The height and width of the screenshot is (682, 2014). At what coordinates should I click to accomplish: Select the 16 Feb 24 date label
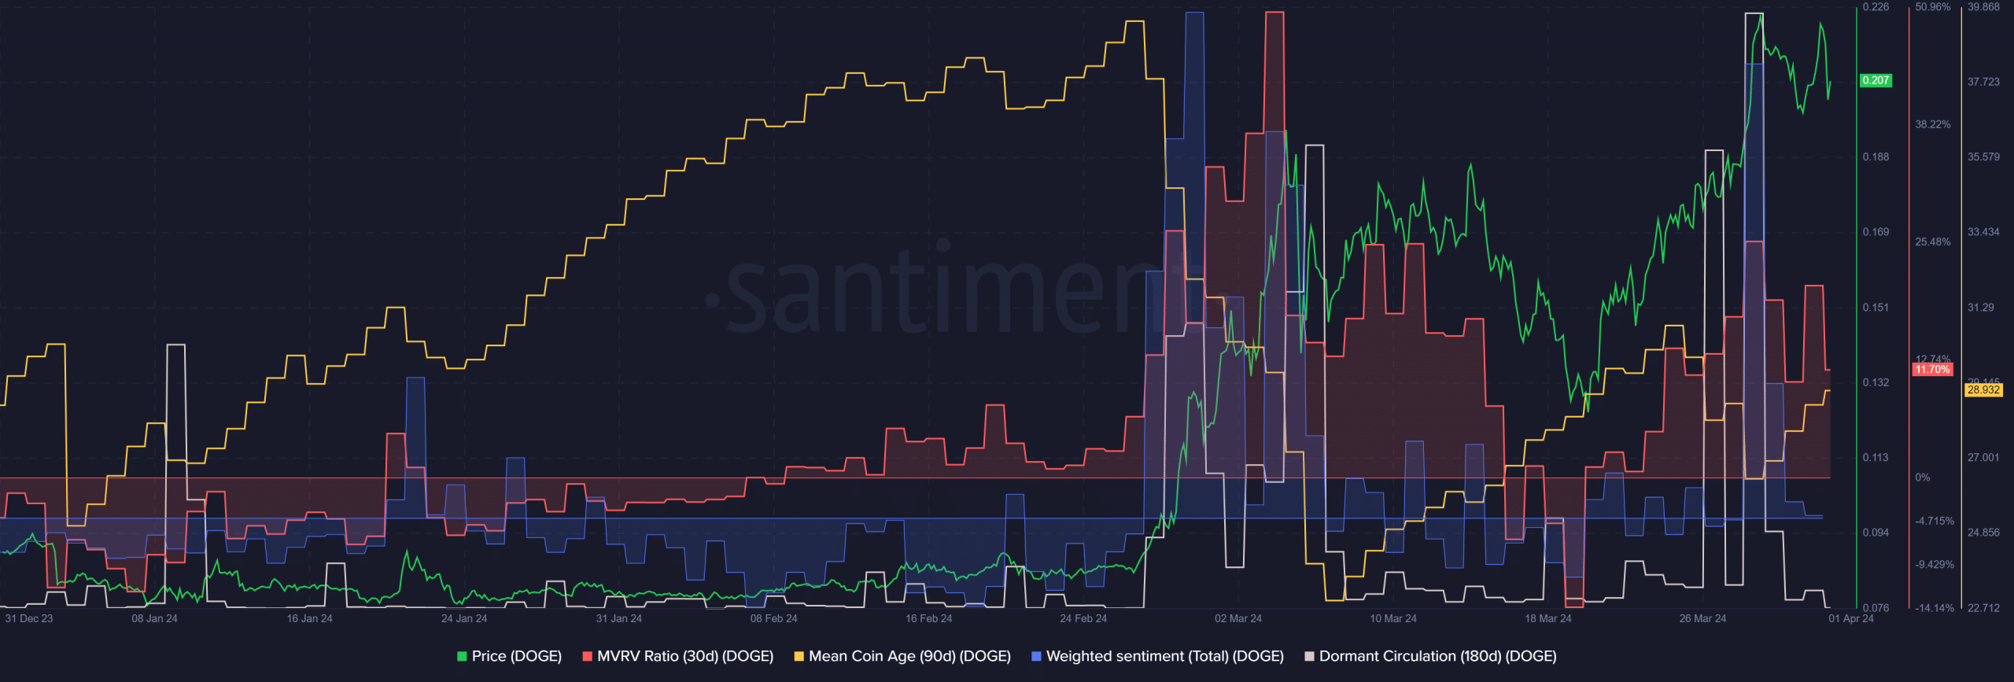pyautogui.click(x=928, y=618)
